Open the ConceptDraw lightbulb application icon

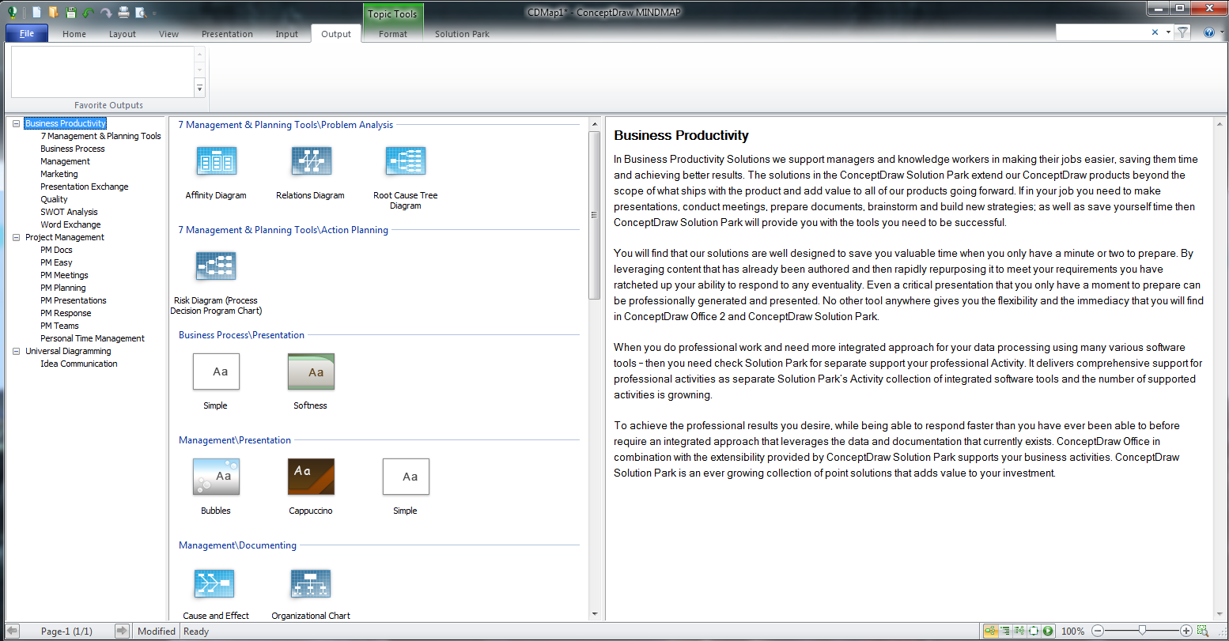tap(13, 12)
